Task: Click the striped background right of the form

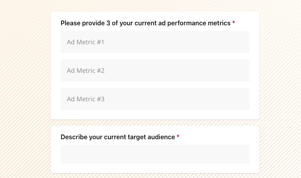Action: [x=280, y=89]
